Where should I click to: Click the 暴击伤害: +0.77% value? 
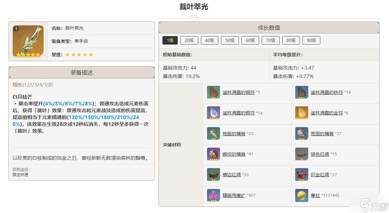(x=293, y=76)
